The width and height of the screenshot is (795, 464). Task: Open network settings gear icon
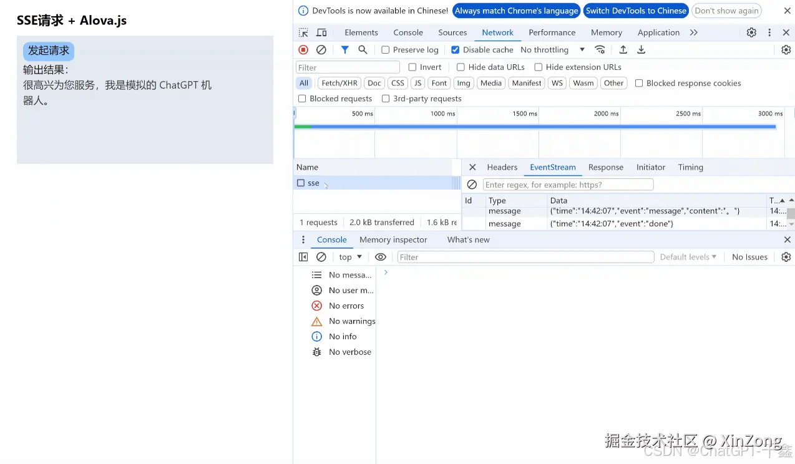click(786, 50)
